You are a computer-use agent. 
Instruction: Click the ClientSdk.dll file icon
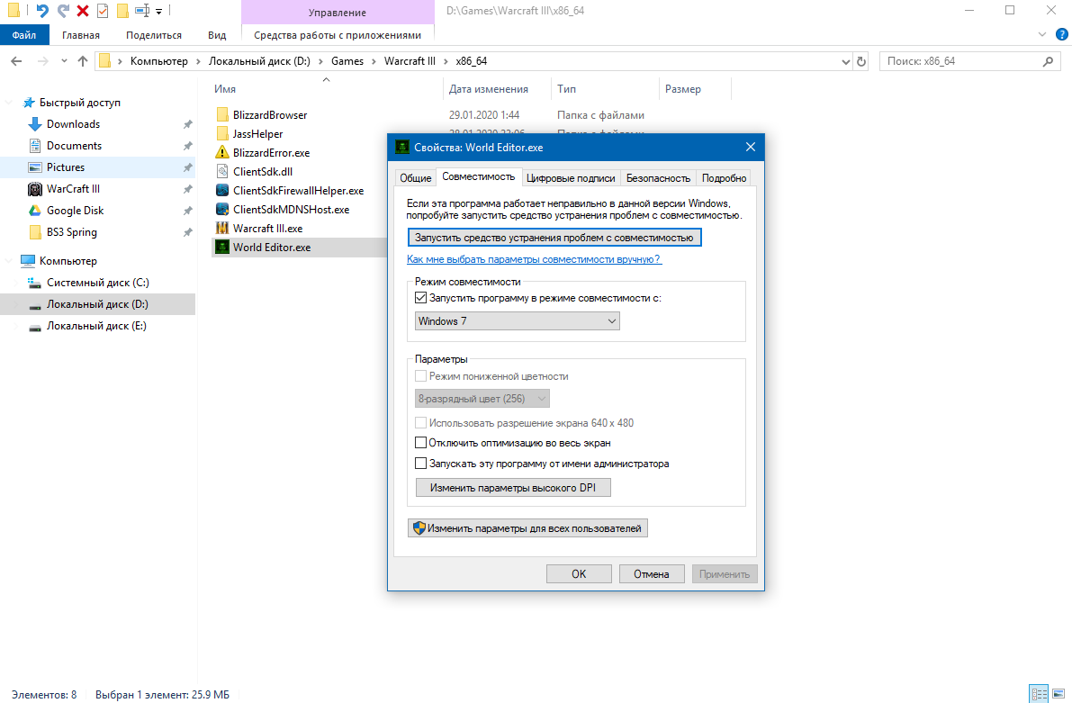[x=222, y=172]
